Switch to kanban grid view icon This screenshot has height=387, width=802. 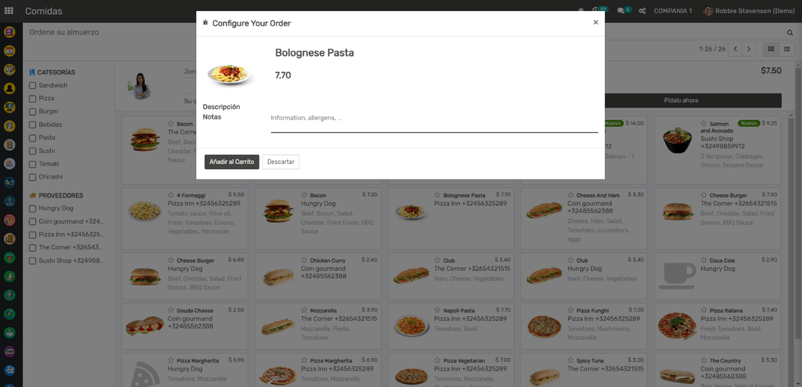pyautogui.click(x=771, y=49)
